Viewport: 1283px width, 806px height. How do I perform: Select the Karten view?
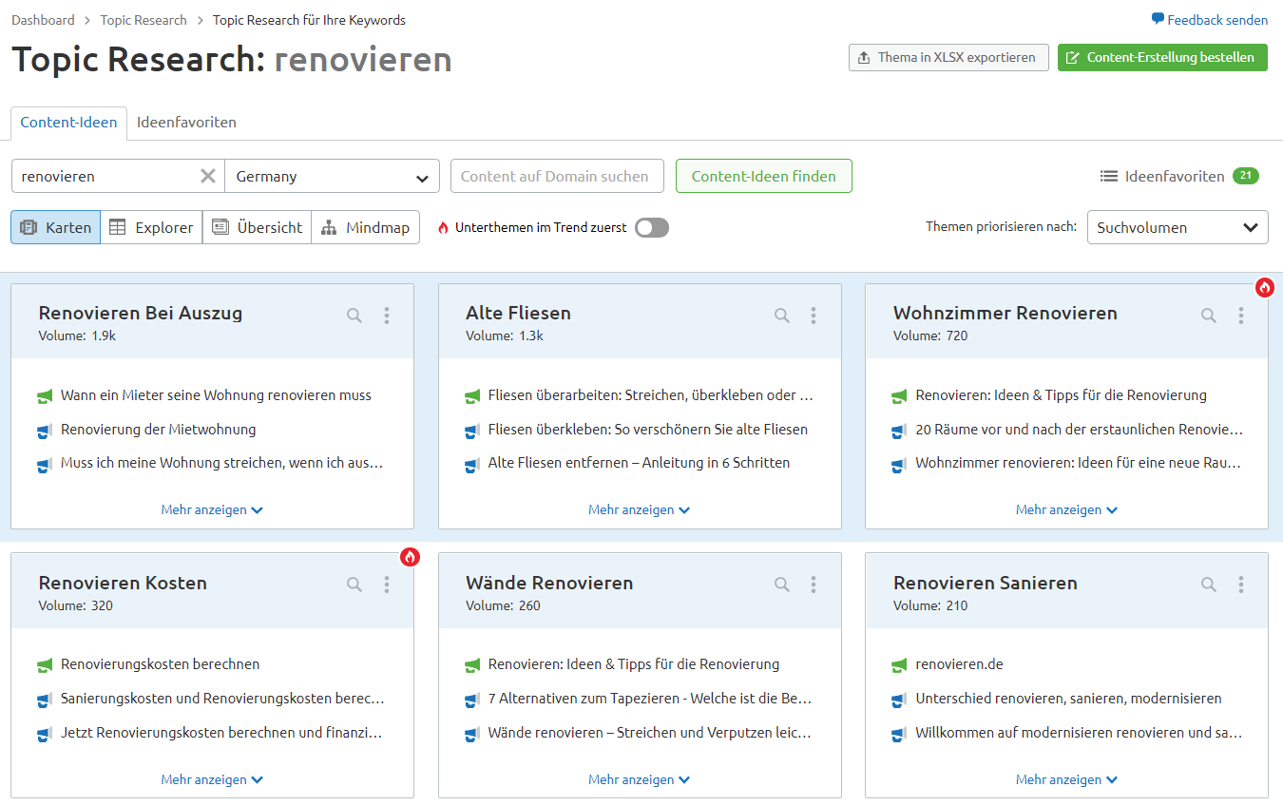56,227
